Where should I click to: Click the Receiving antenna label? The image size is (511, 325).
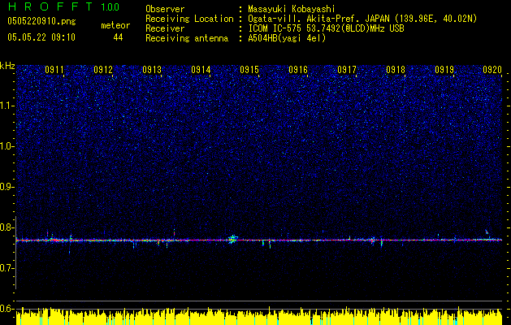tap(187, 38)
